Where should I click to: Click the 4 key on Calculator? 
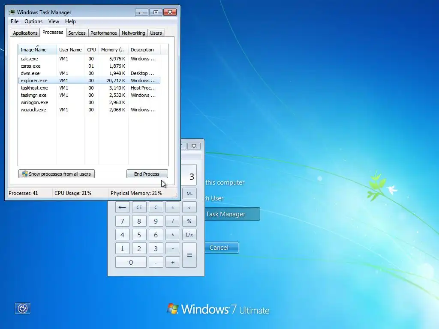122,235
